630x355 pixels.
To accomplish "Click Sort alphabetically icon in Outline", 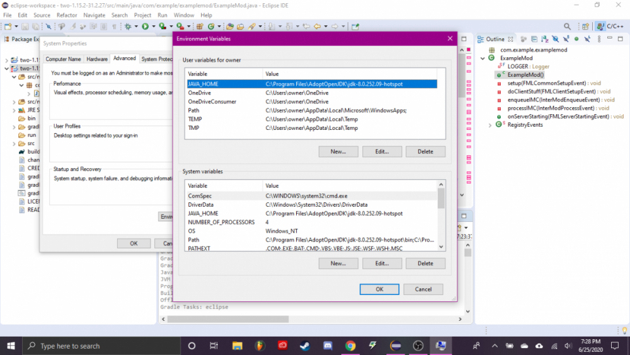I will coord(545,39).
